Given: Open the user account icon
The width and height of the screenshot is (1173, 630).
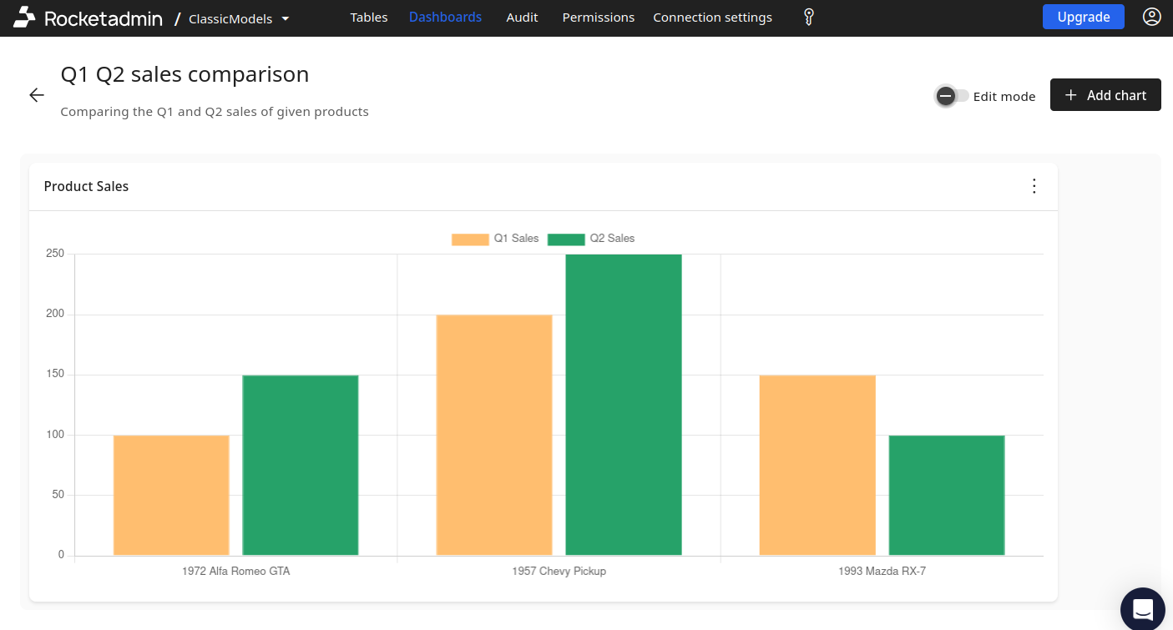Looking at the screenshot, I should [1151, 16].
